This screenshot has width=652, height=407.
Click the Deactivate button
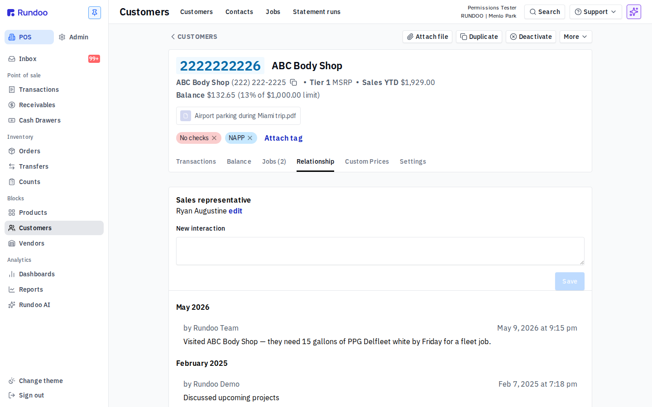pos(531,37)
